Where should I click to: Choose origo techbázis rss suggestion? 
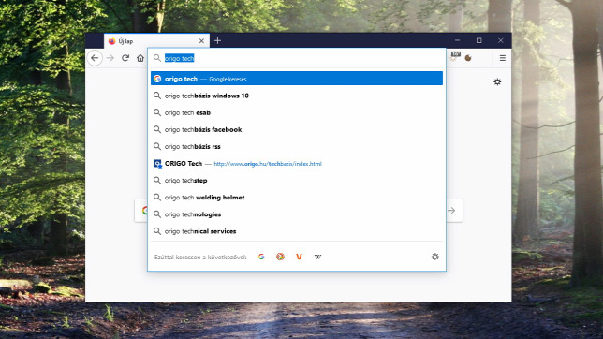point(297,146)
